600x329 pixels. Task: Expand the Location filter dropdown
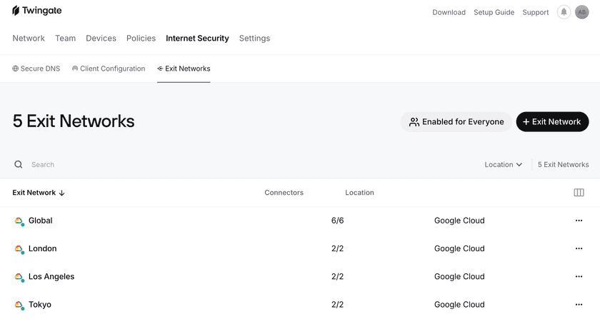(x=503, y=165)
